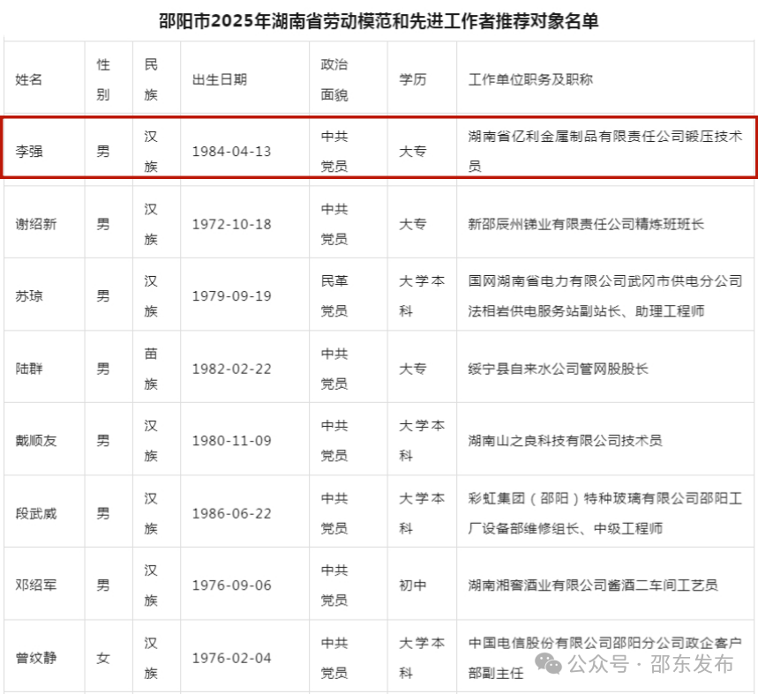Screen dimensions: 758x694
Task: Select the name 谢绍新
Action: click(x=36, y=224)
